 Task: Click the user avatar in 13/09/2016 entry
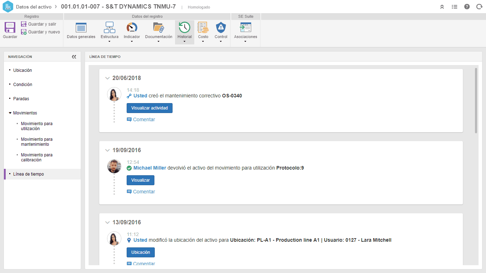pos(114,239)
